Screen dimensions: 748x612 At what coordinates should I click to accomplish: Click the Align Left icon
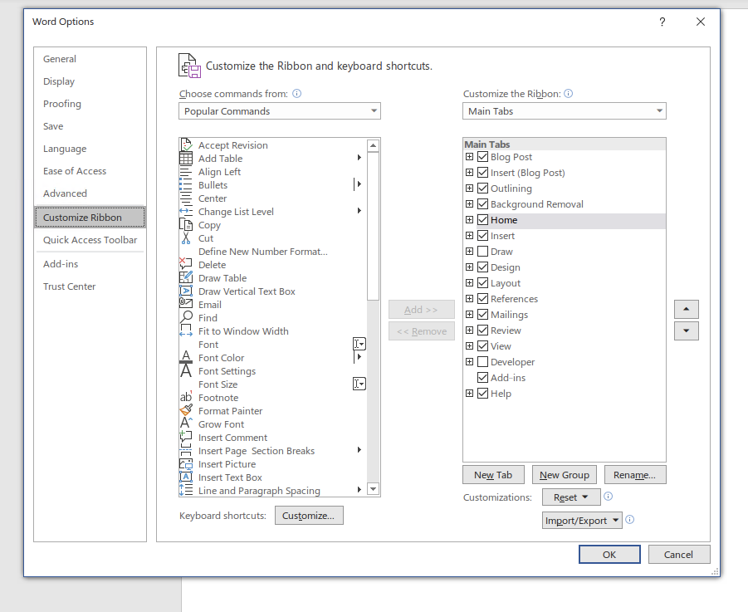point(186,172)
